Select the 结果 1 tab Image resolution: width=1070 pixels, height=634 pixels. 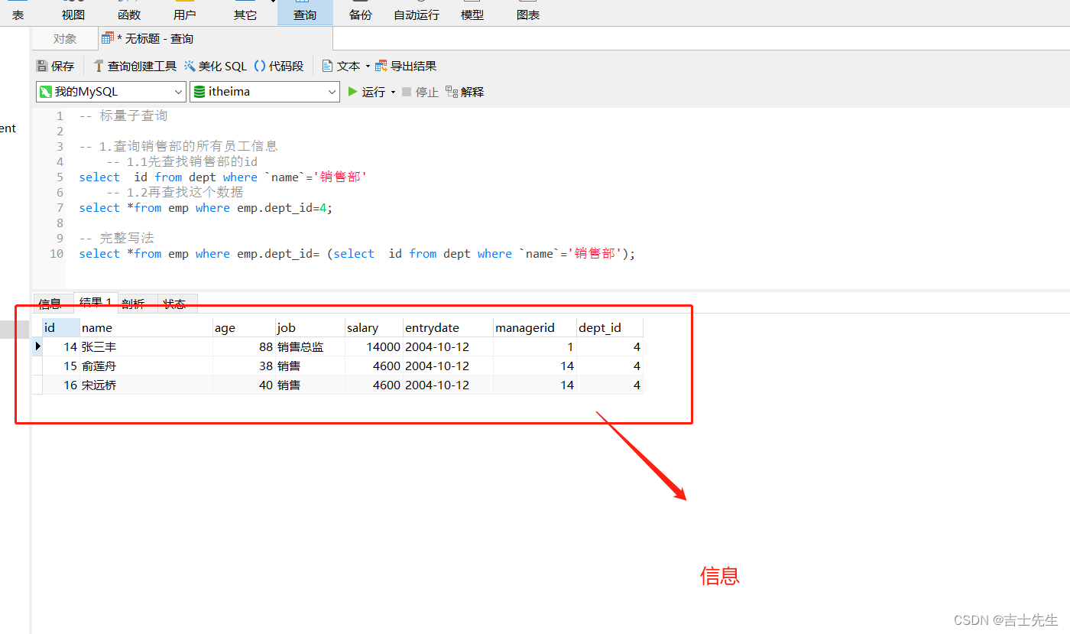(x=96, y=303)
